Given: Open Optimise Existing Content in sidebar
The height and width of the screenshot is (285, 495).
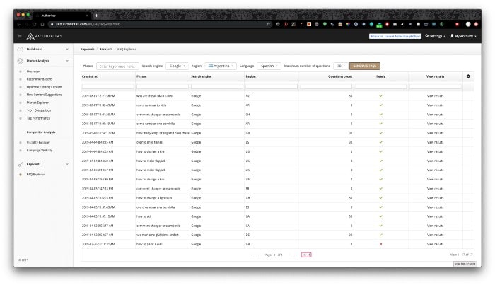Looking at the screenshot, I should point(44,87).
